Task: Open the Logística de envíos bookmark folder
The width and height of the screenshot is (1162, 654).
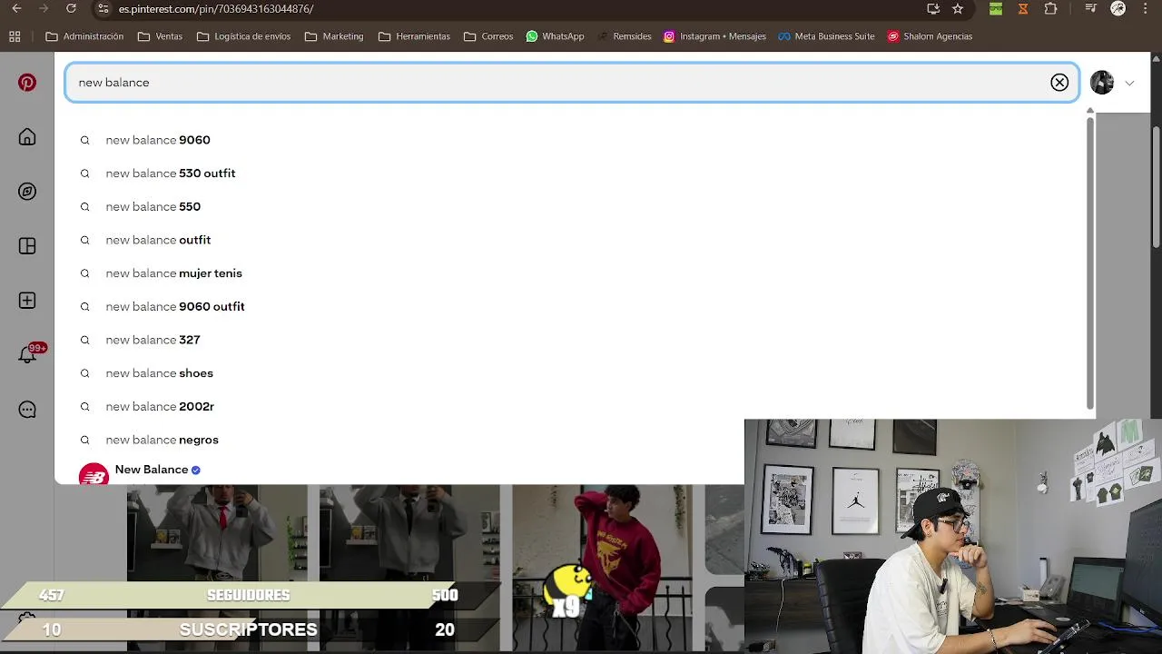Action: point(243,36)
